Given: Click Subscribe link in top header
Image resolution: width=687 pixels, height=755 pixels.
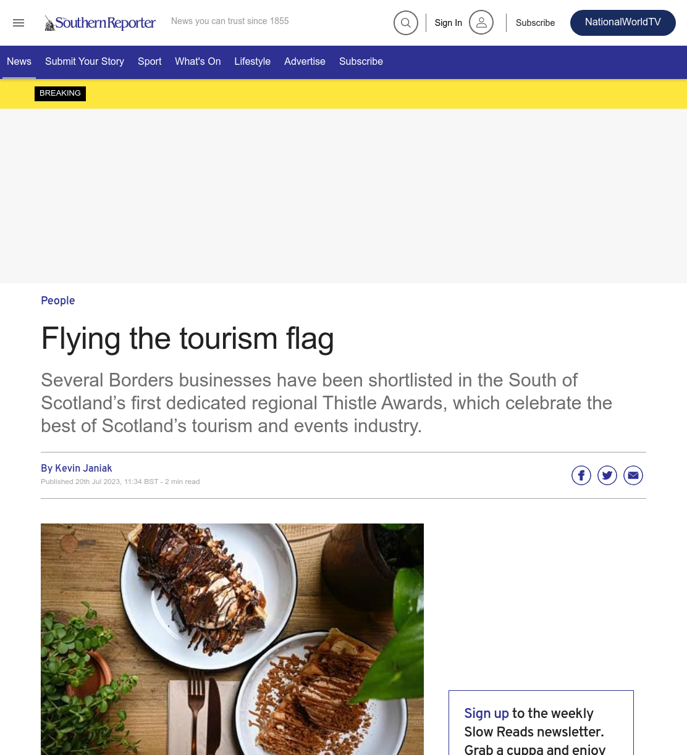Looking at the screenshot, I should 535,23.
